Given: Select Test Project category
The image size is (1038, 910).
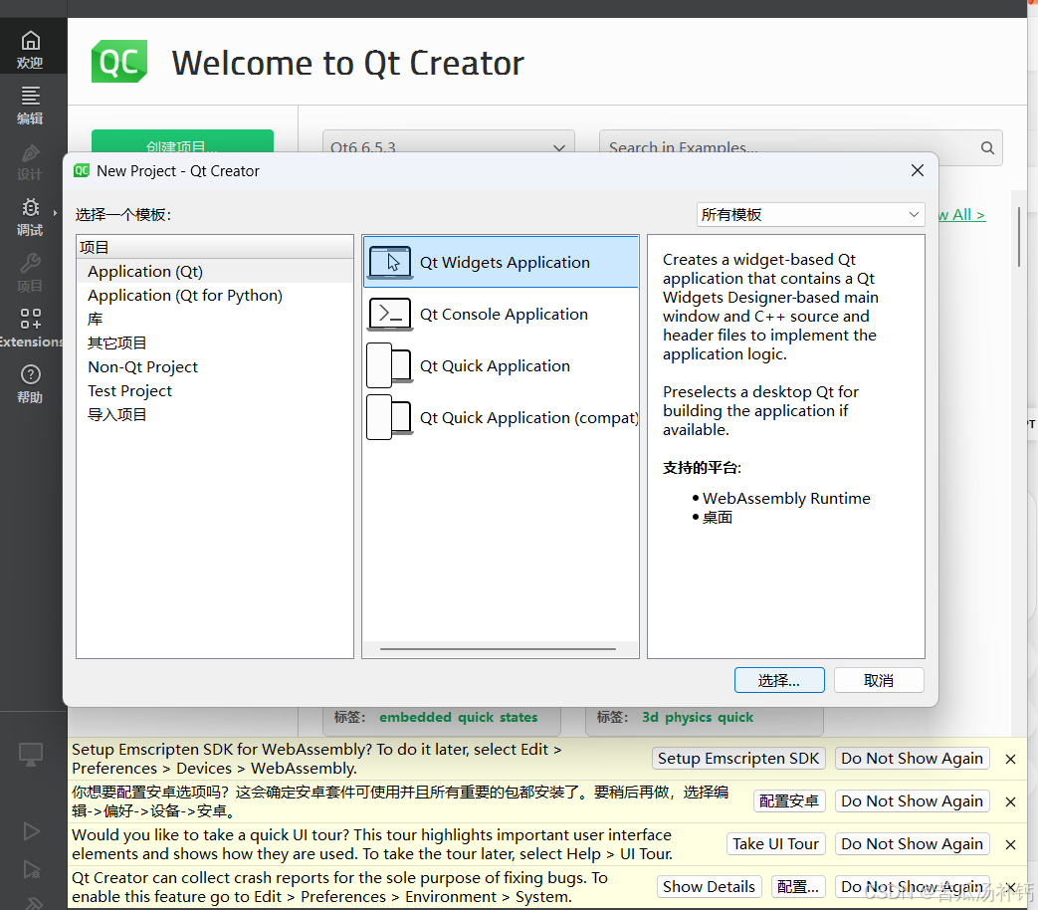Looking at the screenshot, I should 215,390.
